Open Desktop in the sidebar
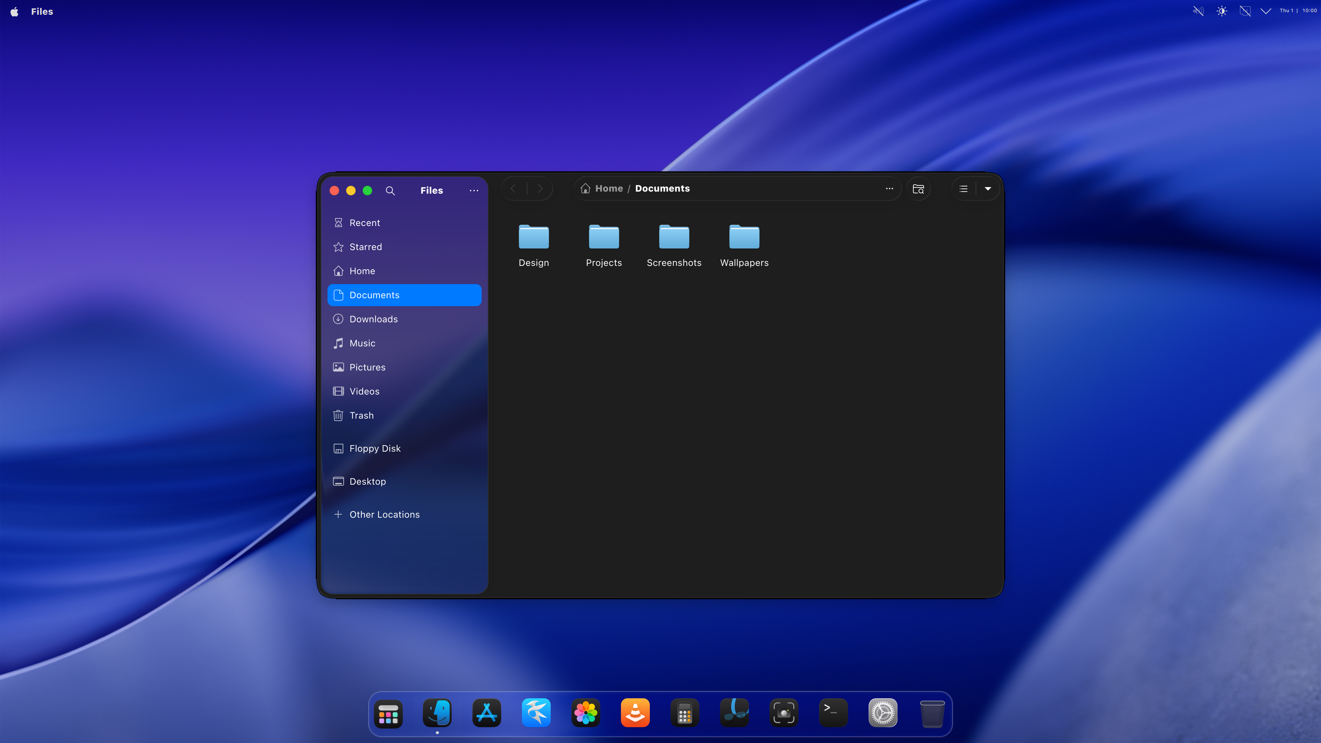 point(404,482)
